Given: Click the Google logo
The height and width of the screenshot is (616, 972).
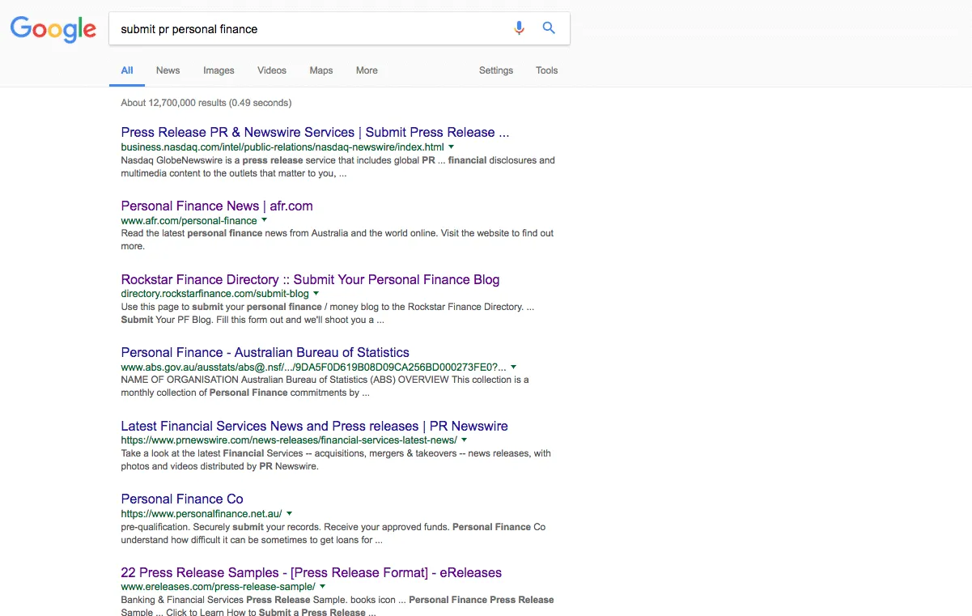Looking at the screenshot, I should [53, 29].
